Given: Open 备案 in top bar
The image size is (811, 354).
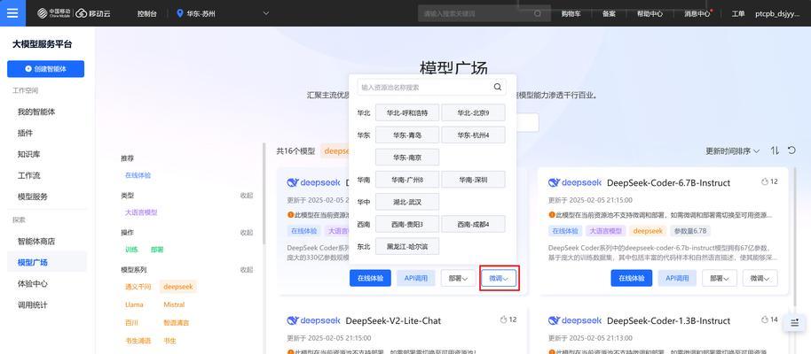Looking at the screenshot, I should 609,14.
